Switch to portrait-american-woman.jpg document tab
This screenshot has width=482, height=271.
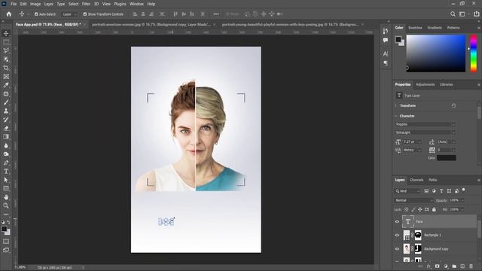(151, 24)
